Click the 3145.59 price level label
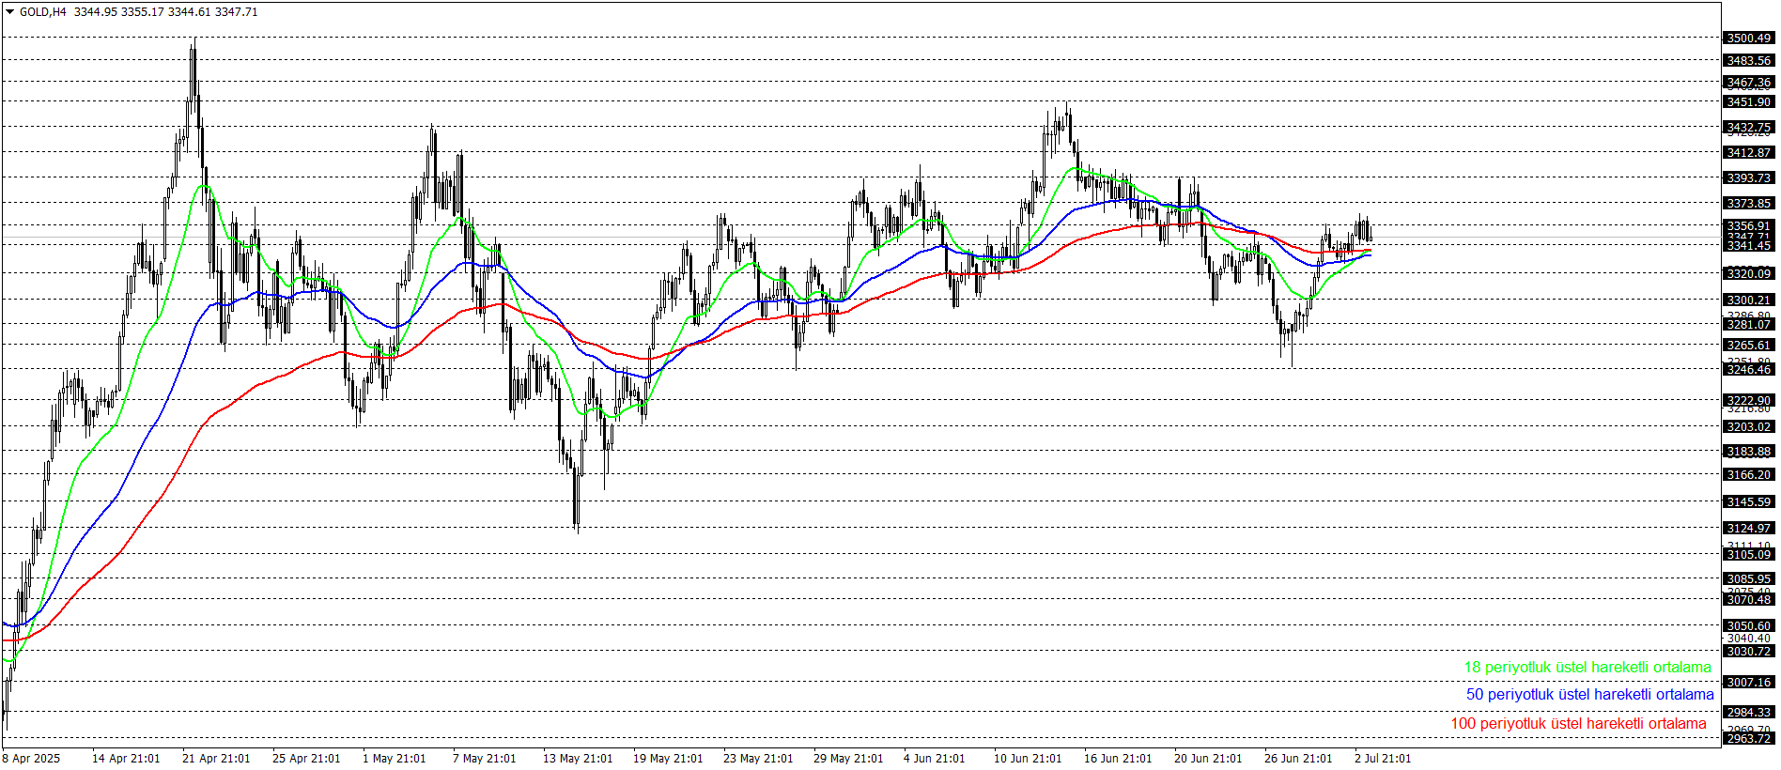Screen dimensions: 1781x770 click(1749, 502)
